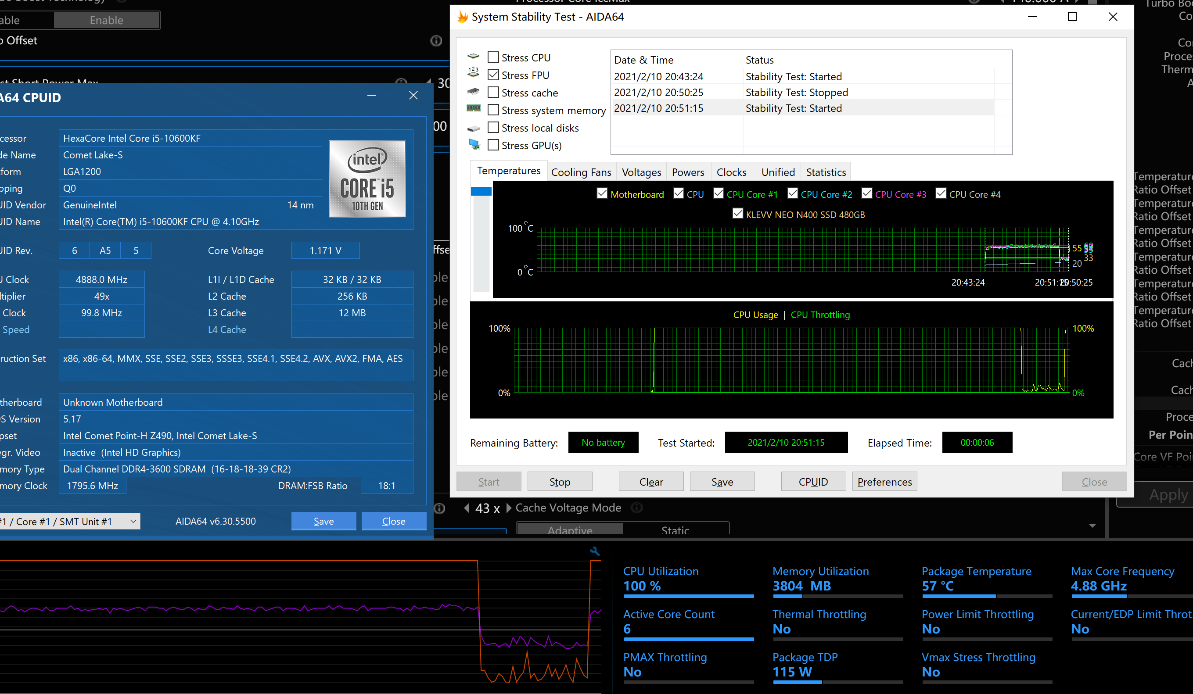Switch to the Temperatures tab
Image resolution: width=1193 pixels, height=694 pixels.
[x=508, y=171]
